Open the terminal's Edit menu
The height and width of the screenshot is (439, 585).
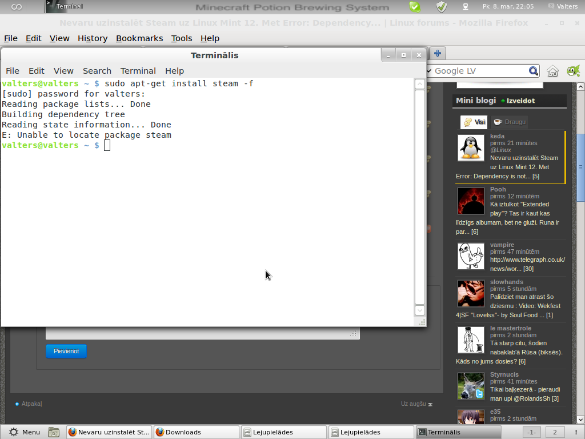36,70
